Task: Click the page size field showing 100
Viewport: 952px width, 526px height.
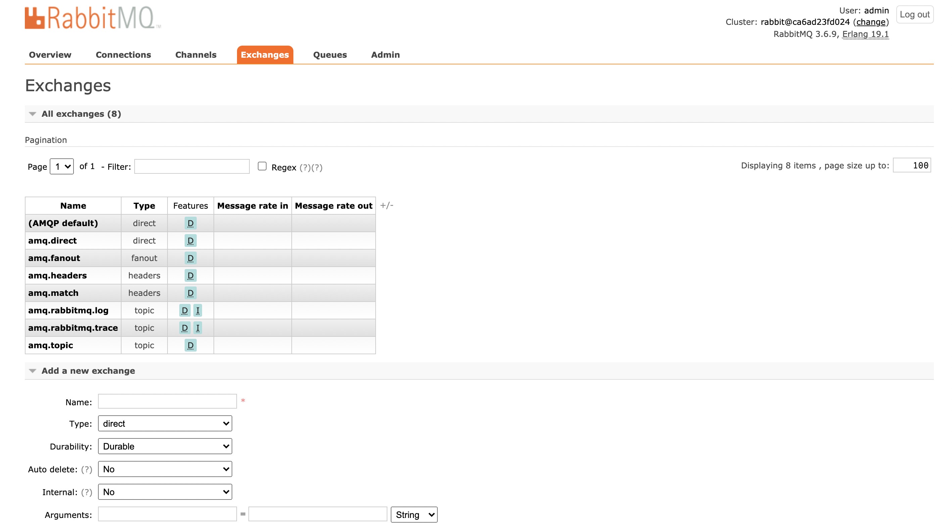Action: [912, 165]
